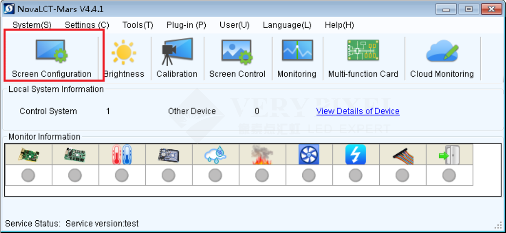506x233 pixels.
Task: Click the fan monitor icon
Action: click(309, 155)
